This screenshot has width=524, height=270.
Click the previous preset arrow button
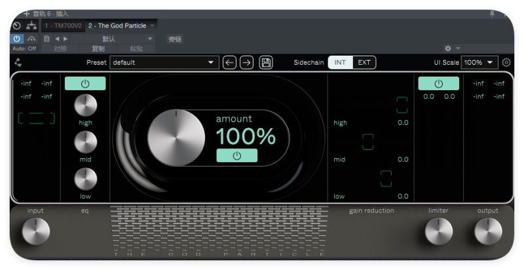(229, 63)
